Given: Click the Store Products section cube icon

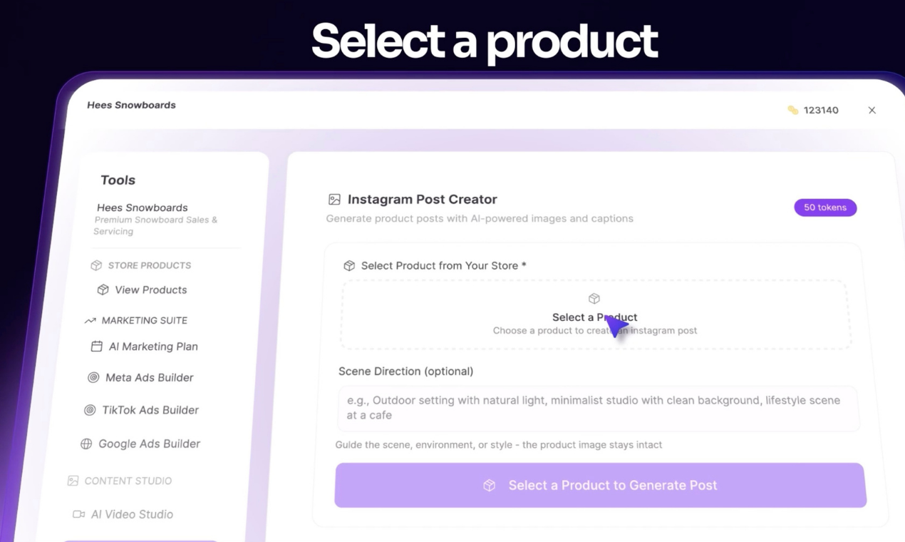Looking at the screenshot, I should [96, 265].
